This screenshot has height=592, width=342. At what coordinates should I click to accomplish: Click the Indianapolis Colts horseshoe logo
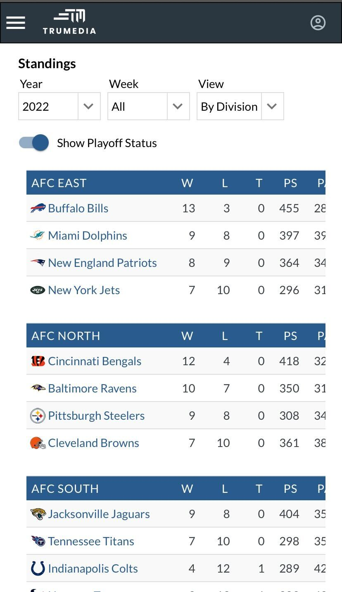[x=38, y=568]
